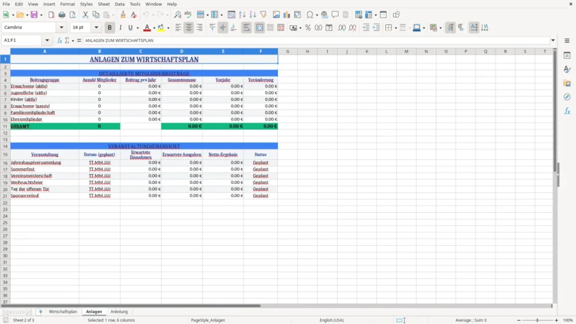Open the Paste options dropdown arrow

[x=114, y=15]
